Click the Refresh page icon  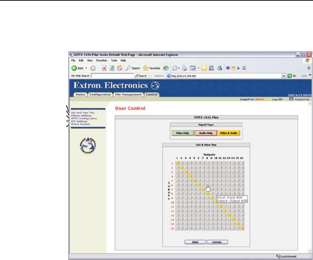pos(112,68)
